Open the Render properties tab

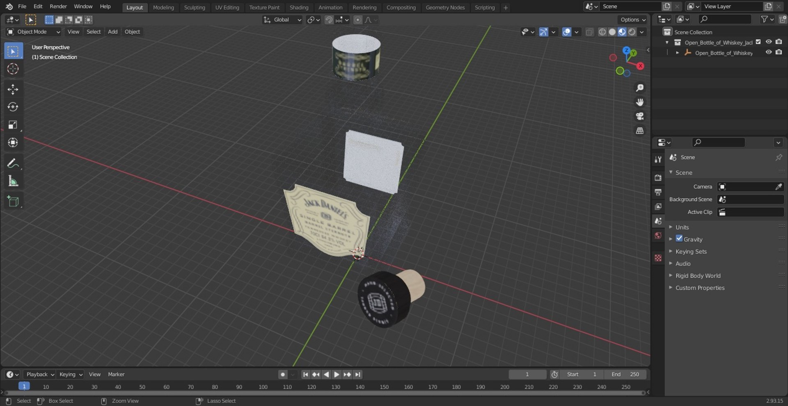click(658, 177)
